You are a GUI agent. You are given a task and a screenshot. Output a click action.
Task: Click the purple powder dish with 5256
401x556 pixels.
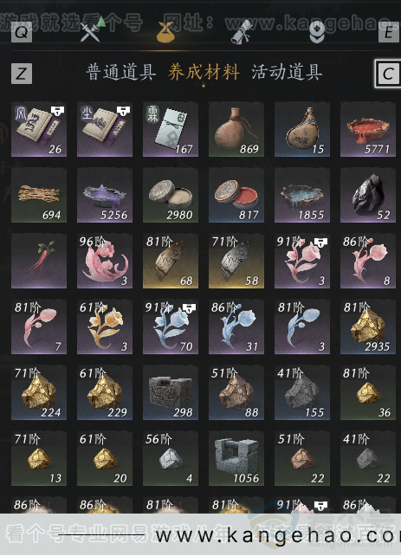point(105,196)
